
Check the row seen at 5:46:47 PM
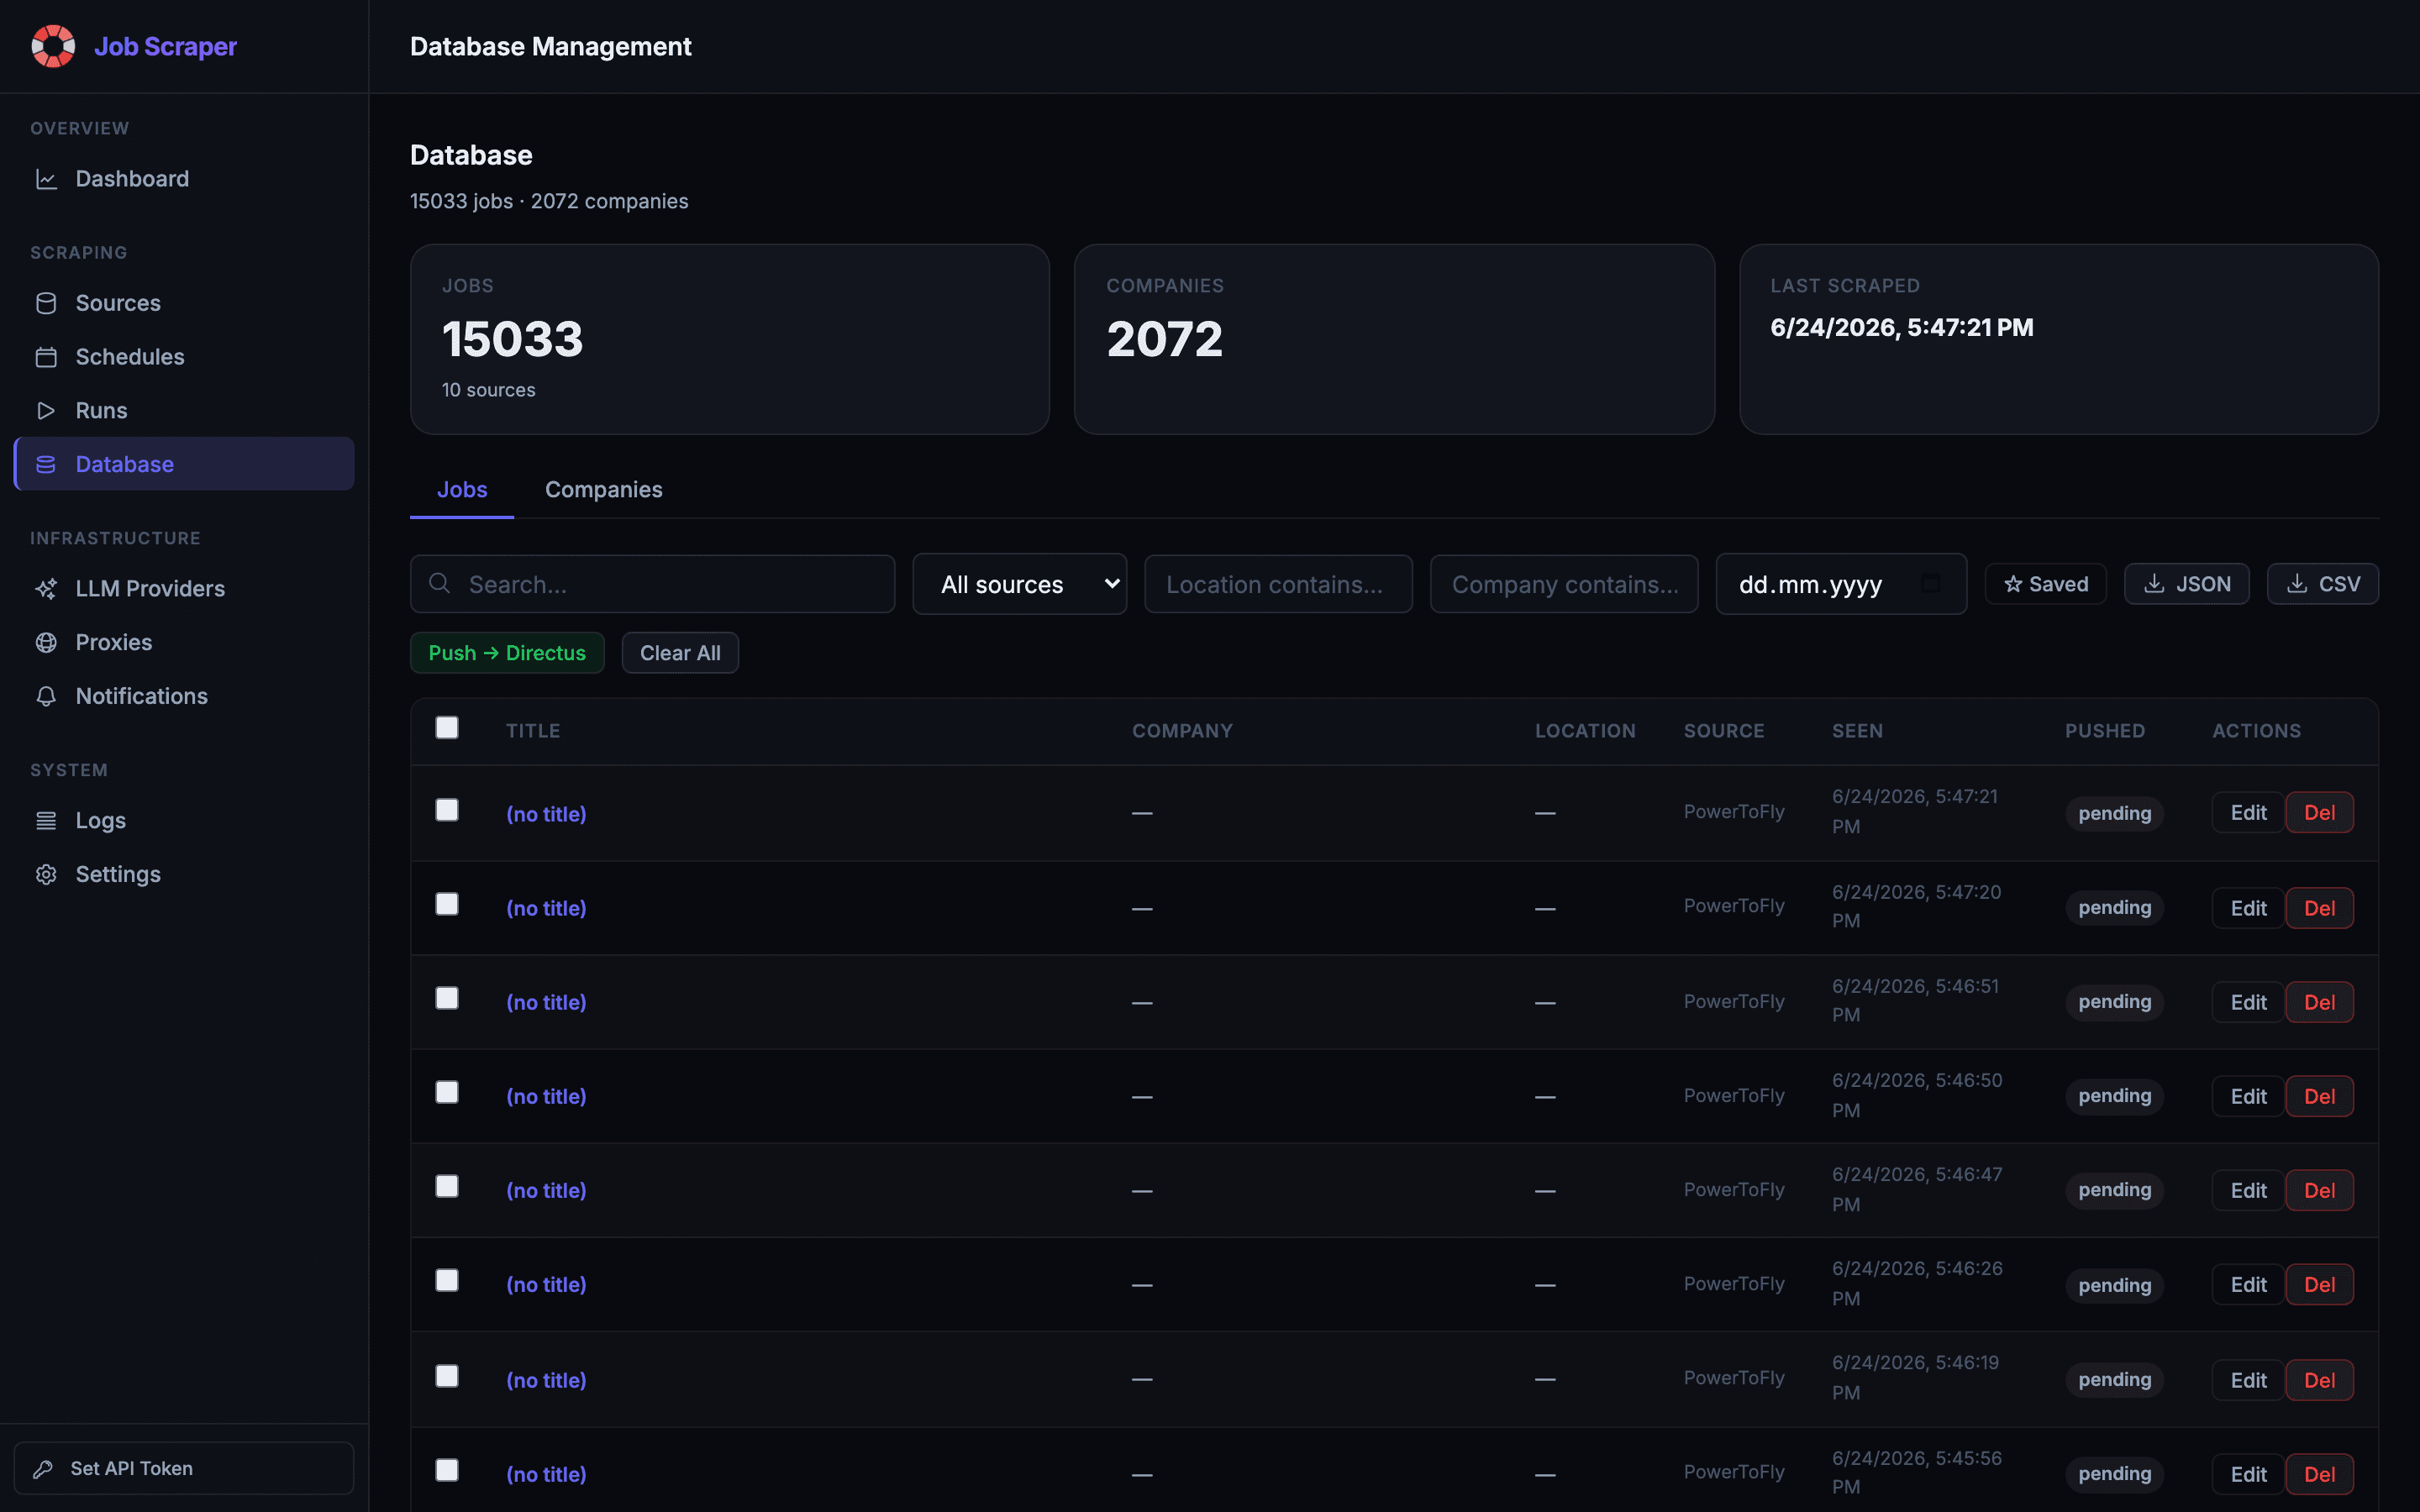pos(447,1186)
